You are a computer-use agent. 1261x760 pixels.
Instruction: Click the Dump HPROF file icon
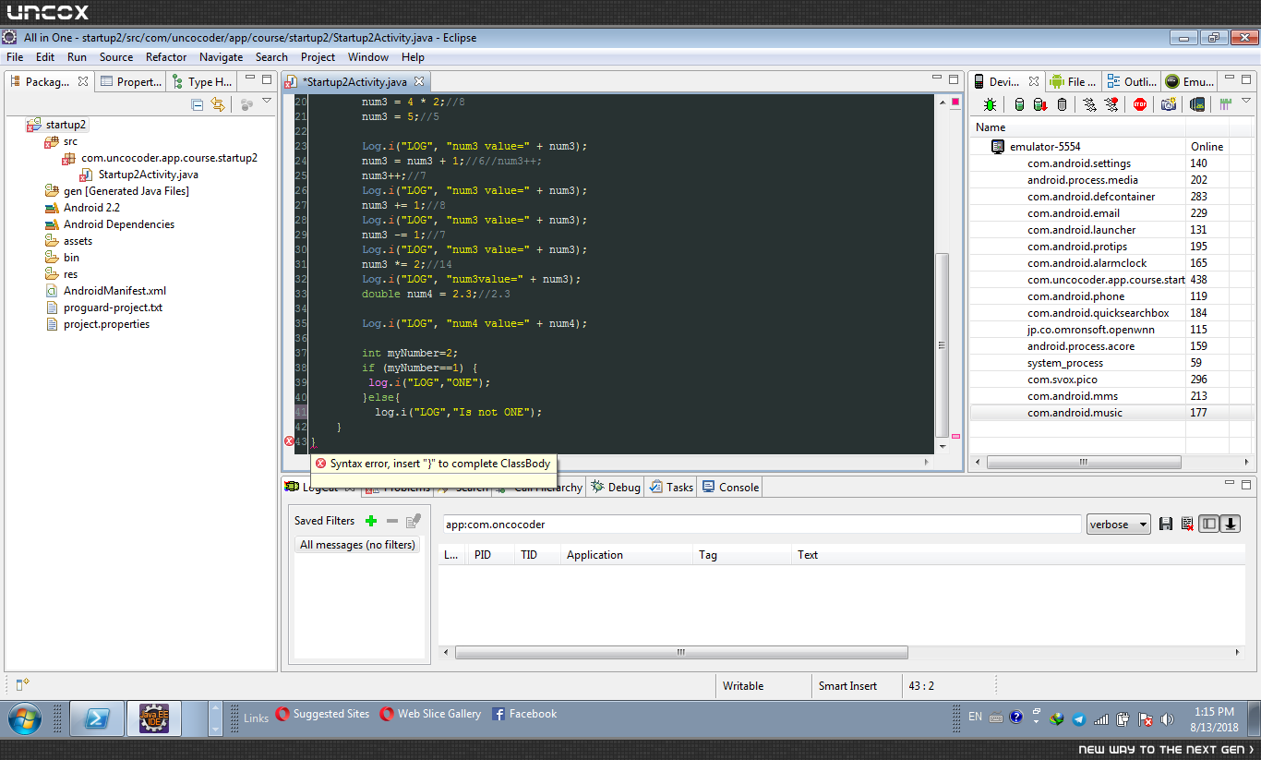coord(1040,105)
